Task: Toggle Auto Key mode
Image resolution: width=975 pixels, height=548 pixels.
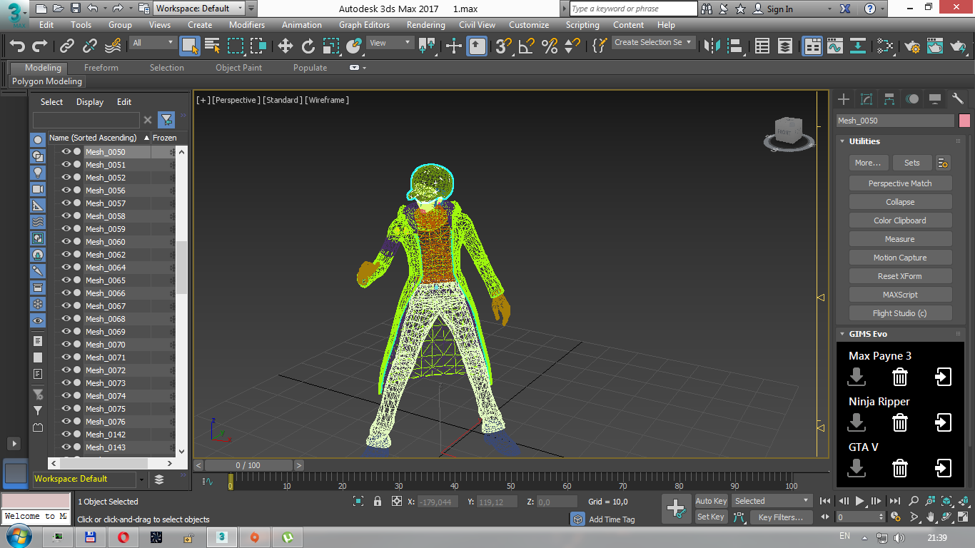Action: (x=711, y=501)
